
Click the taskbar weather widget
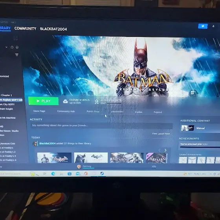pyautogui.click(x=195, y=174)
